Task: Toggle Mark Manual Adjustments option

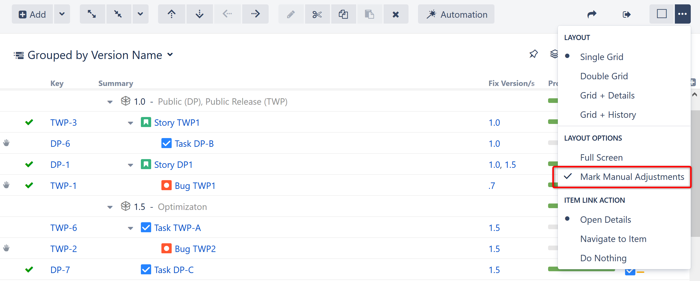Action: coord(632,177)
